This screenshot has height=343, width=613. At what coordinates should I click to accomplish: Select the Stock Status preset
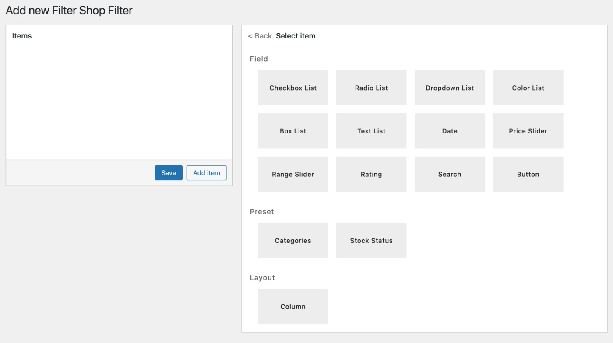(x=371, y=241)
